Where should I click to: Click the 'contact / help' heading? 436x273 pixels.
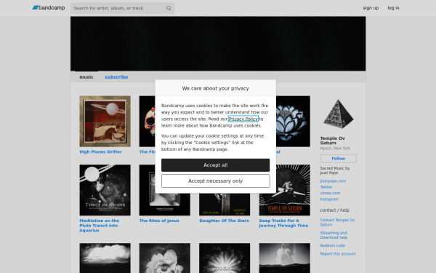(x=334, y=210)
